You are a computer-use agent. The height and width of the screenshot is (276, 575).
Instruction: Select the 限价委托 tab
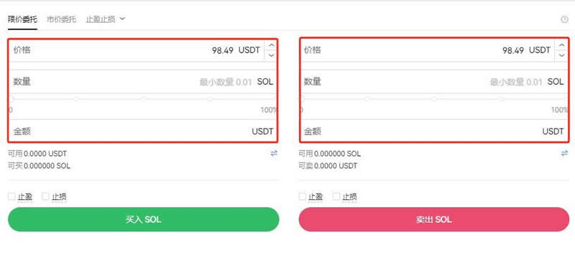coord(22,19)
